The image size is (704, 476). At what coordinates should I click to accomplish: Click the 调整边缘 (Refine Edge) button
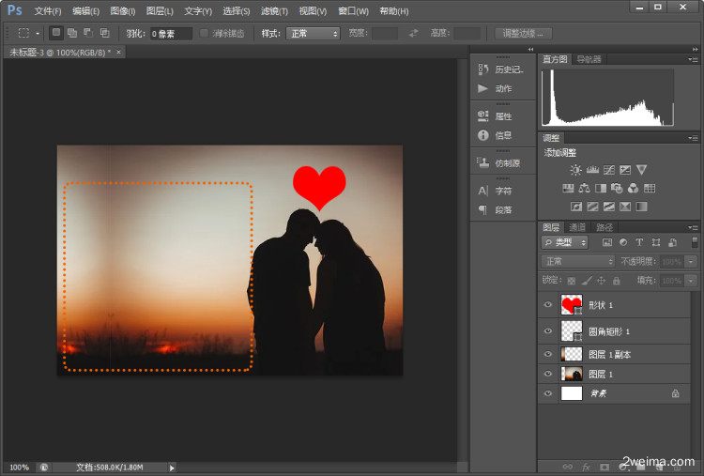coord(524,33)
